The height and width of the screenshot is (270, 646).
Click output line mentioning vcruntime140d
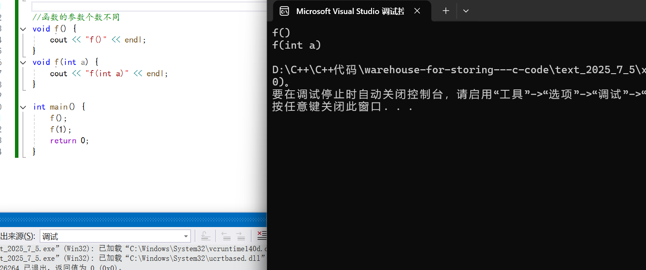click(133, 249)
